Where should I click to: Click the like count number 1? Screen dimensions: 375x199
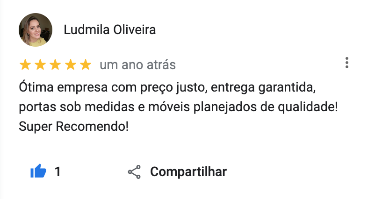point(58,172)
